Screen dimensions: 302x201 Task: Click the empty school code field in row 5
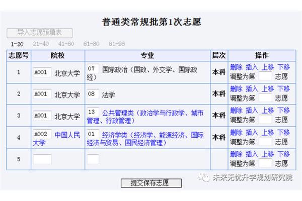point(42,159)
